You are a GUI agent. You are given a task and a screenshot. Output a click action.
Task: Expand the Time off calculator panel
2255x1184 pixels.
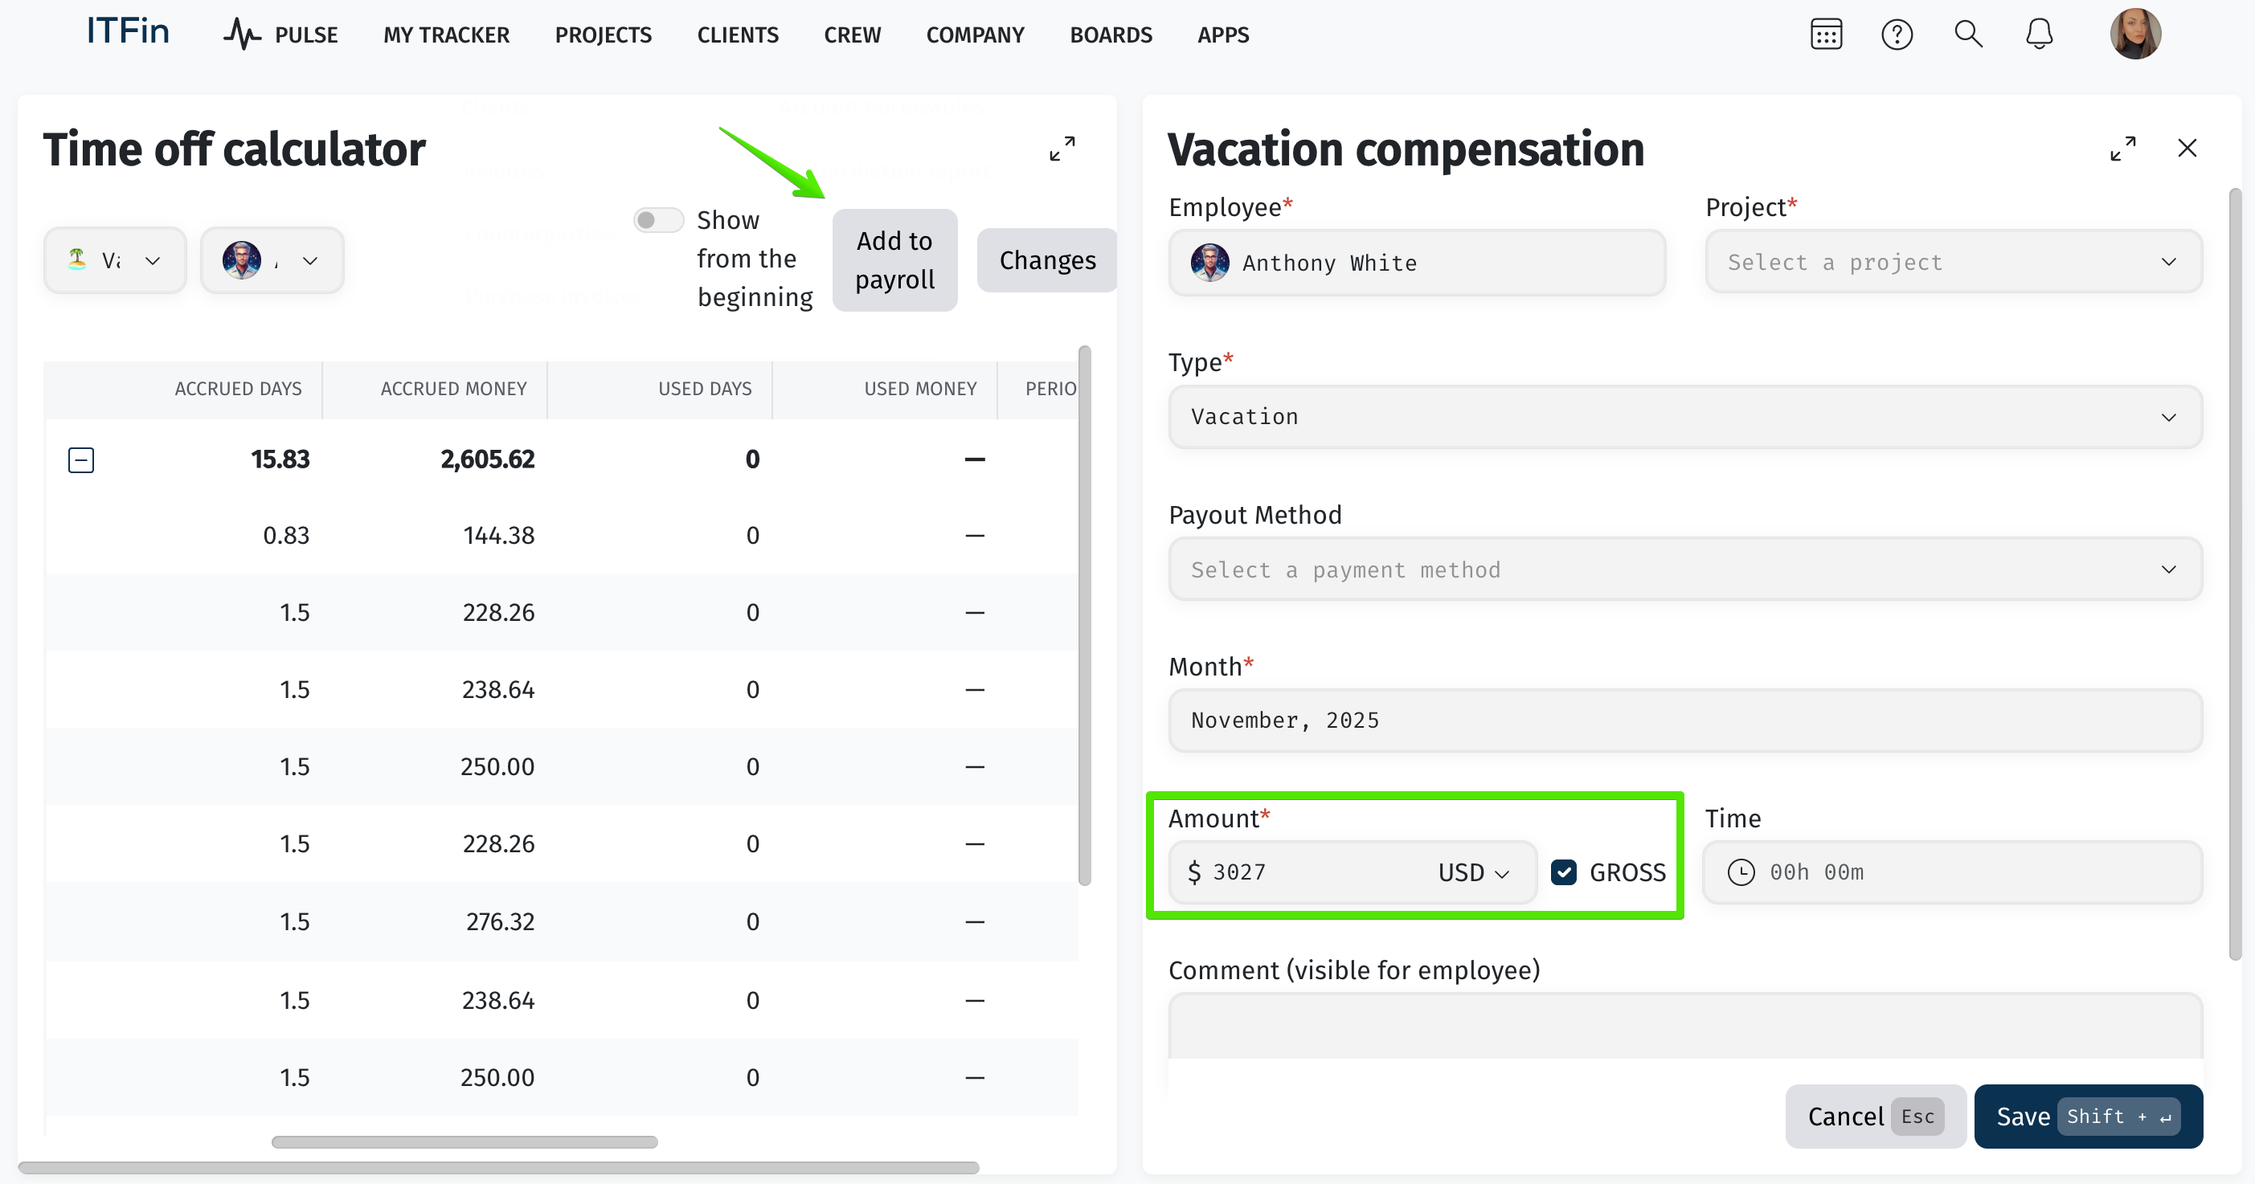[1062, 149]
